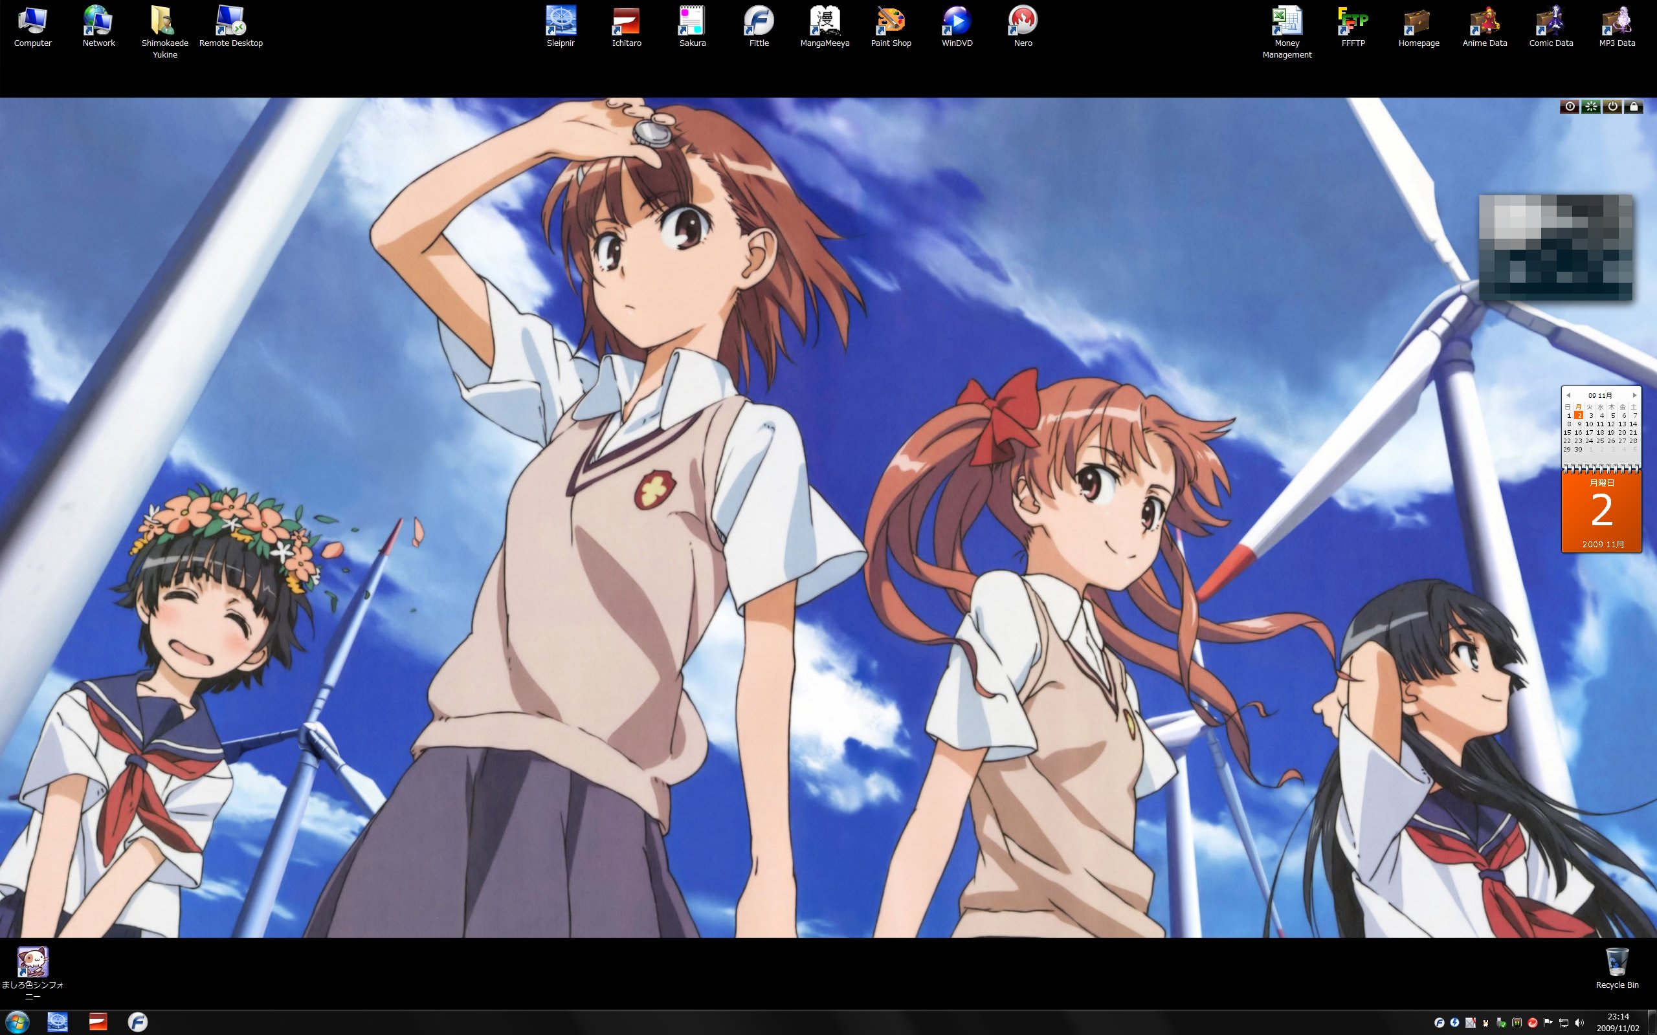The image size is (1657, 1035).
Task: Click the padlock lock-computer gadget button
Action: (1634, 106)
